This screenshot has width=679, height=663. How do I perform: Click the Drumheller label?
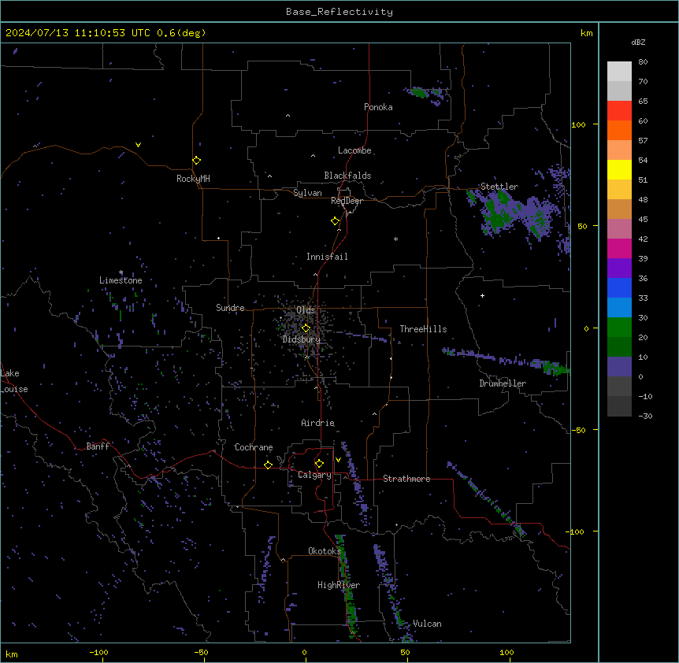(503, 383)
